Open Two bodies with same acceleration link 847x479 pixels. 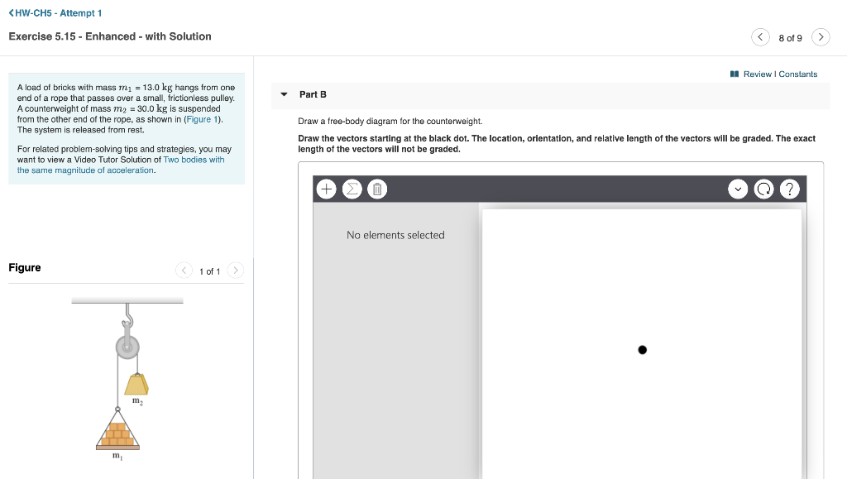click(121, 165)
